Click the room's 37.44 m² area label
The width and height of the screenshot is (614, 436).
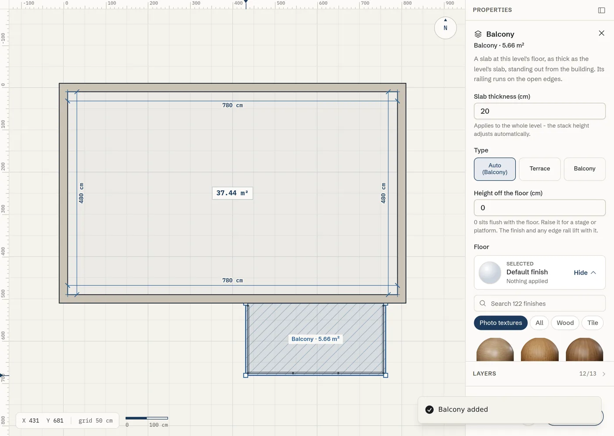[x=232, y=193]
